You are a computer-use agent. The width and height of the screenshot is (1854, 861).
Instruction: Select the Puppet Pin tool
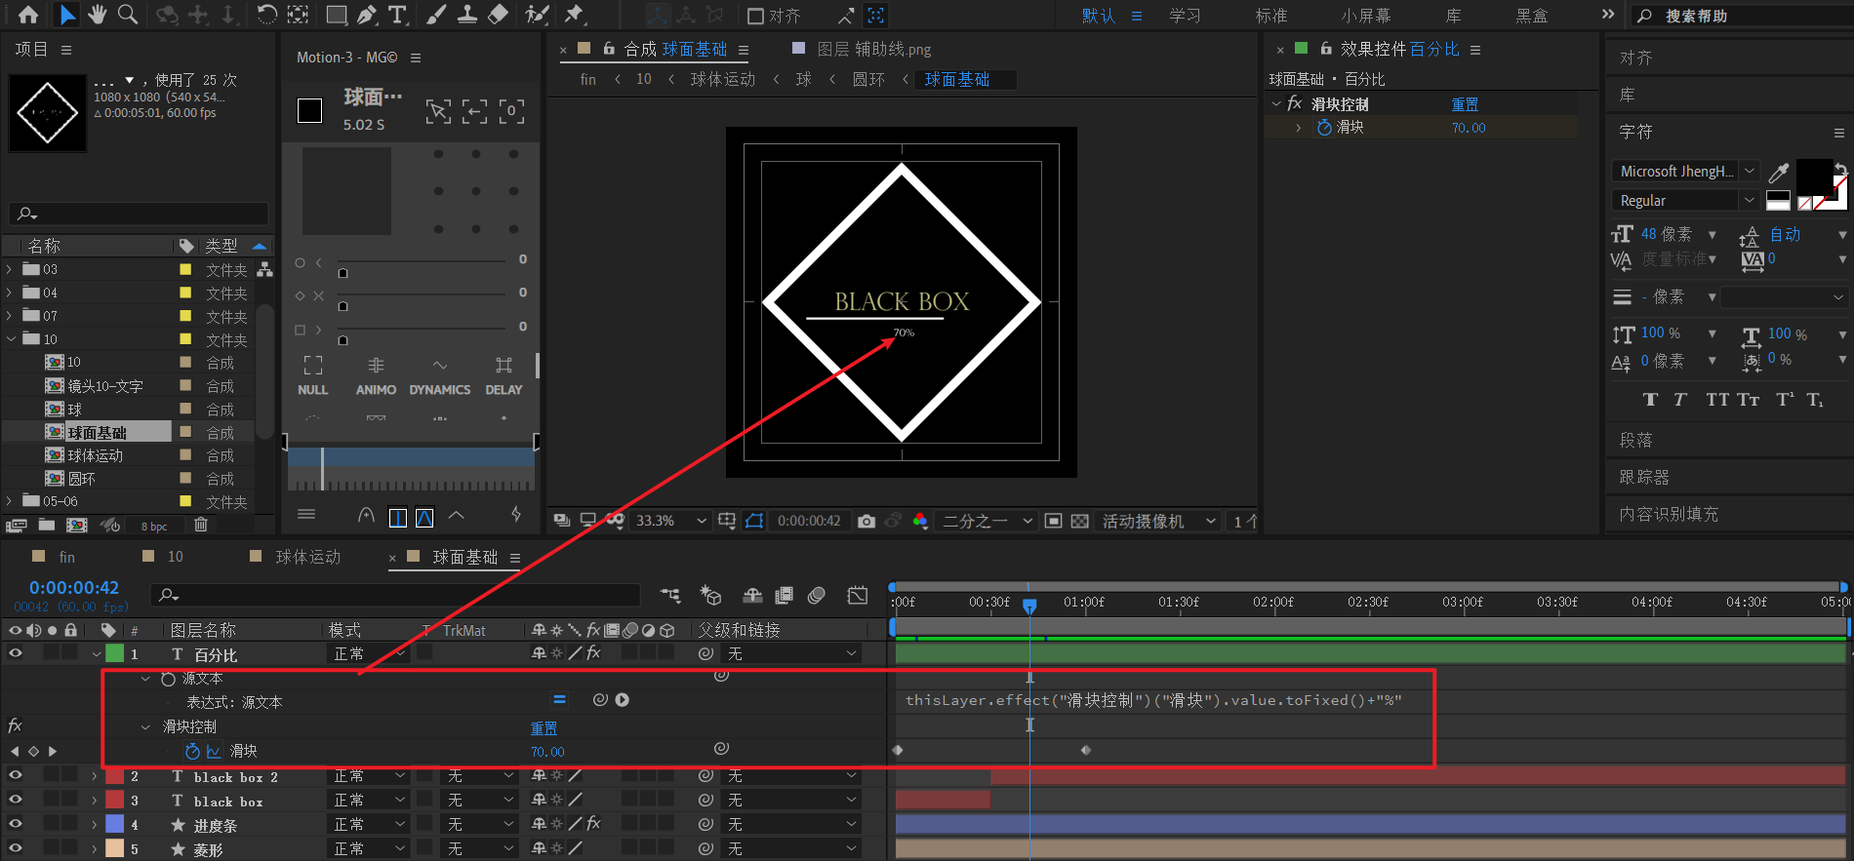(x=575, y=15)
